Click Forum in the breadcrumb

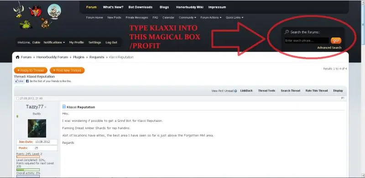pos(26,57)
